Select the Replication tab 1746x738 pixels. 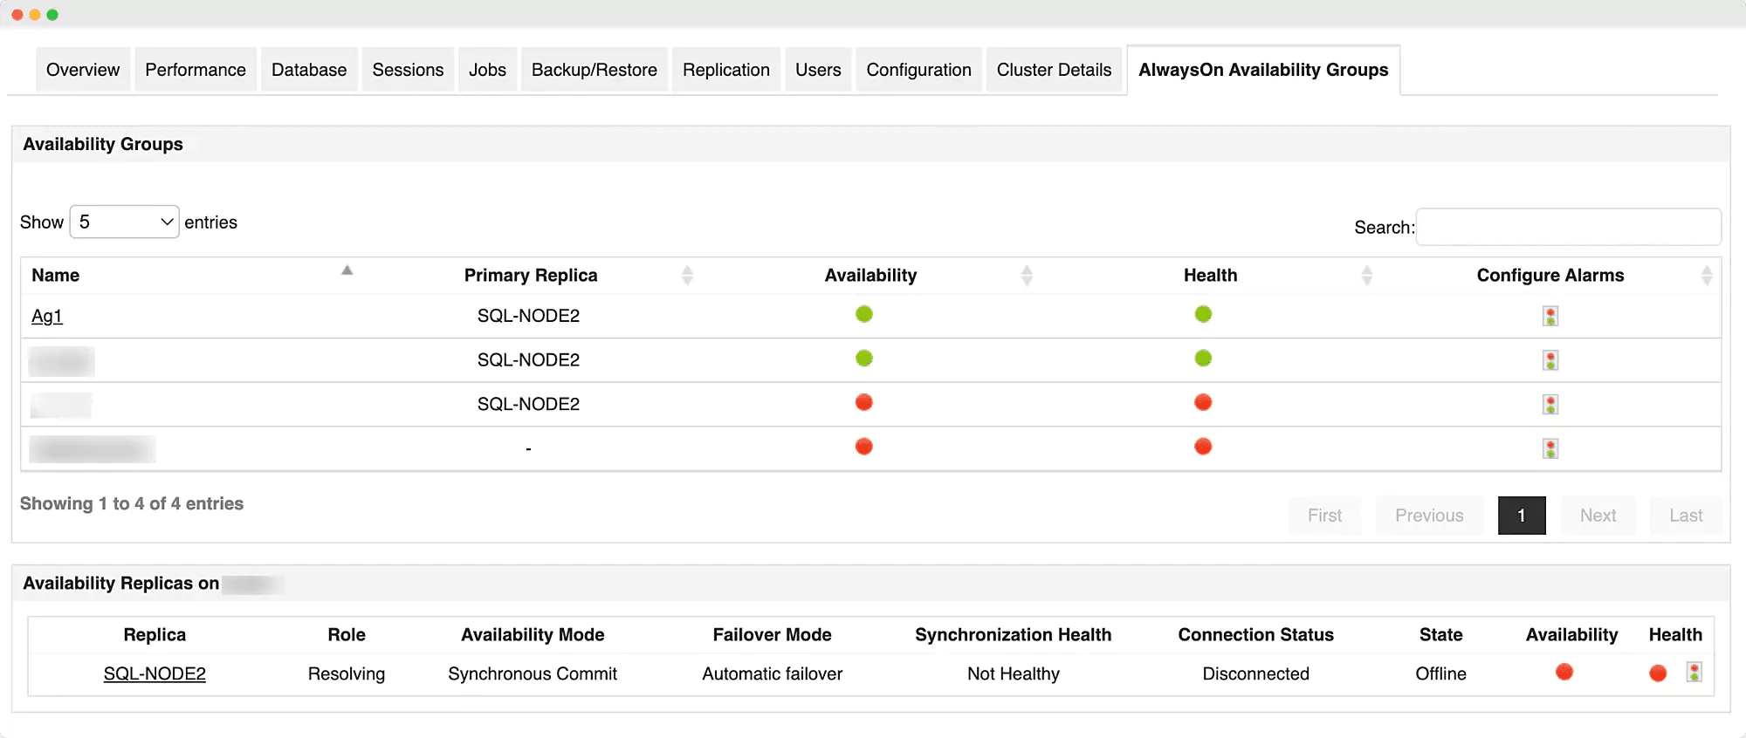point(725,70)
